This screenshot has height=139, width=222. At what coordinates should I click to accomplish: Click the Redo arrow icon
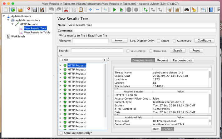[x=59, y=10]
